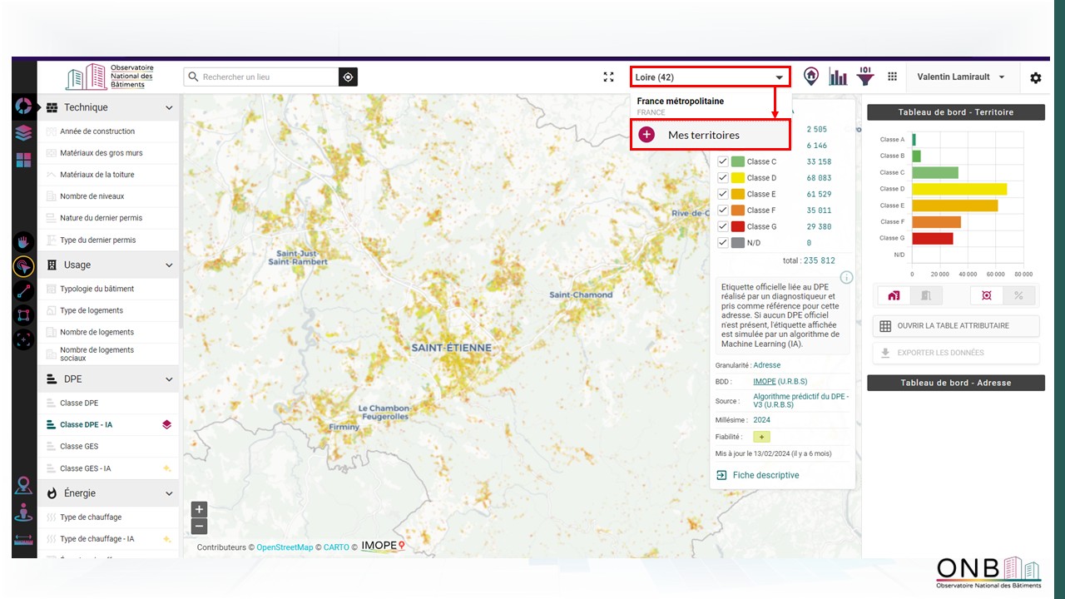Open the Fiche descriptive link
This screenshot has width=1065, height=599.
tap(765, 475)
